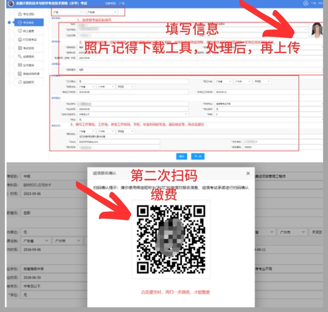Viewport: 328px width, 312px height.
Task: Click the uploaded photo thumbnail
Action: 317,30
